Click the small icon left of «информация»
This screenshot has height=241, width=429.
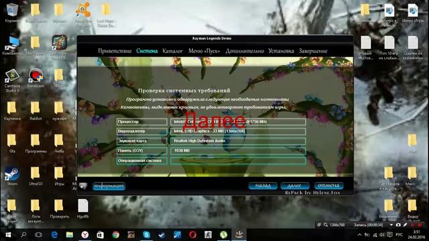(83, 186)
